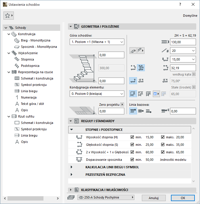Screen dimensions: 200x204
Task: Select second winder turning type icon
Action: pos(141,94)
